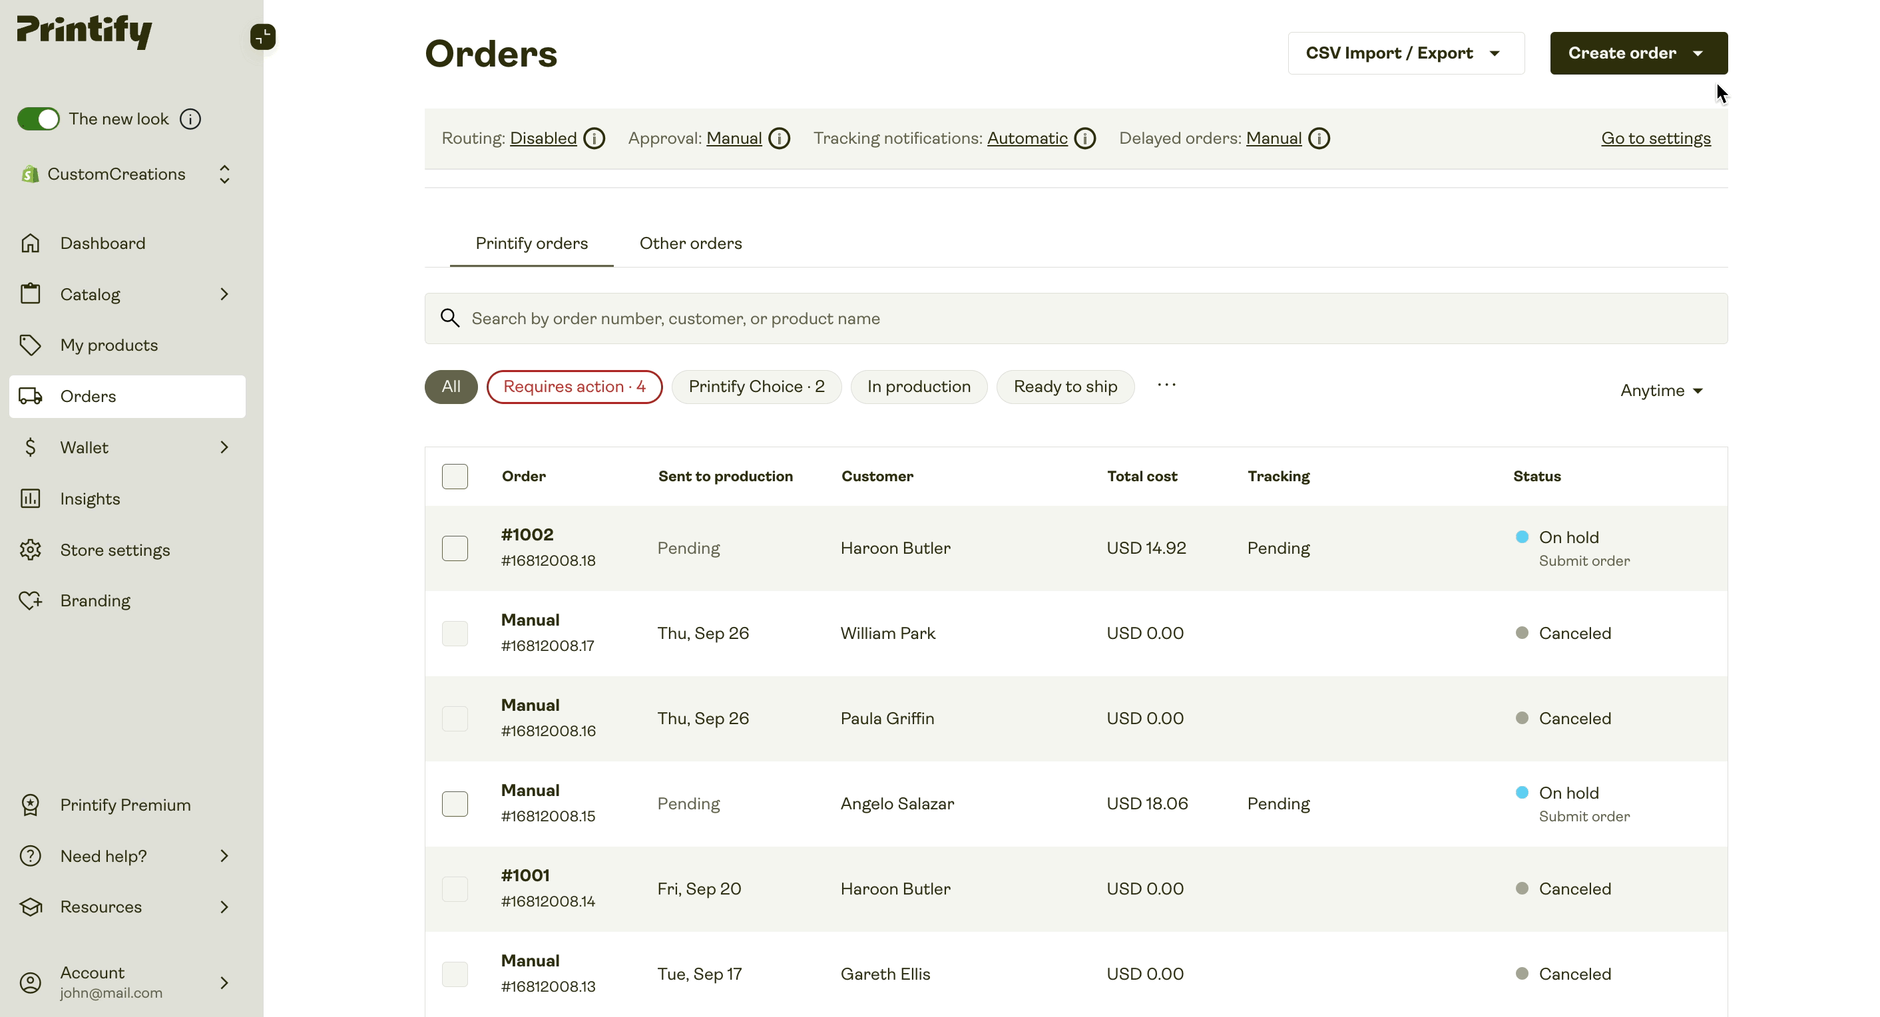Select the Orders truck icon
The height and width of the screenshot is (1017, 1880).
(x=30, y=396)
